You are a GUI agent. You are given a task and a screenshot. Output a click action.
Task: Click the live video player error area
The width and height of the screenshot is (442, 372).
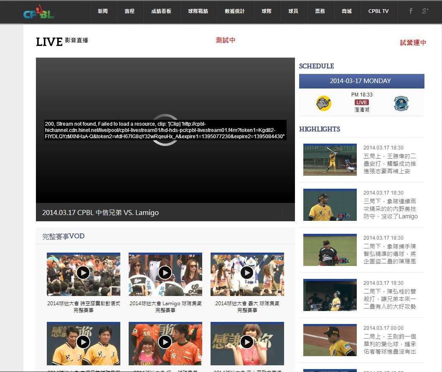[x=165, y=130]
